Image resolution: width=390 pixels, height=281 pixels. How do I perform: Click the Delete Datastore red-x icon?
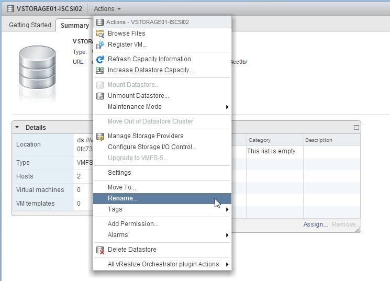100,250
